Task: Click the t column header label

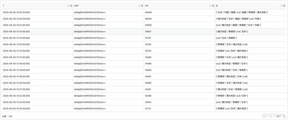Action: [3, 6]
